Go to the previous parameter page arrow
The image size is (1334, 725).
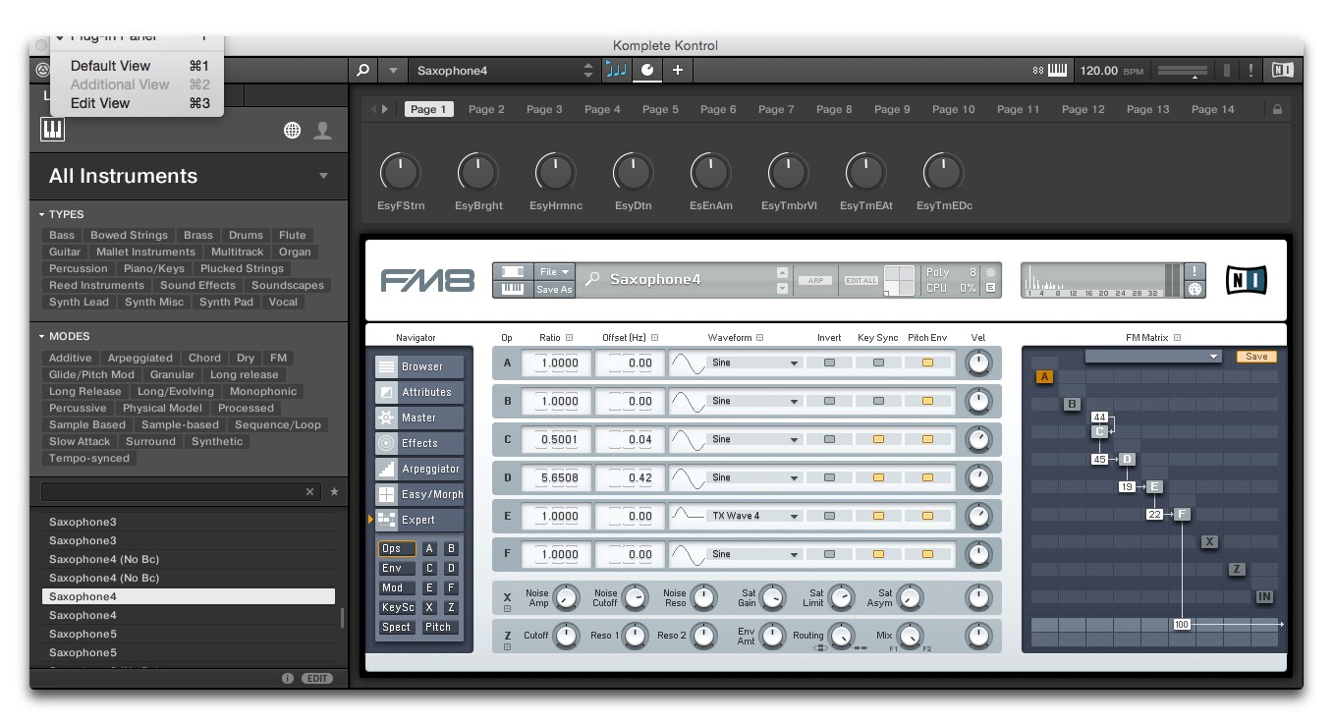[x=373, y=110]
